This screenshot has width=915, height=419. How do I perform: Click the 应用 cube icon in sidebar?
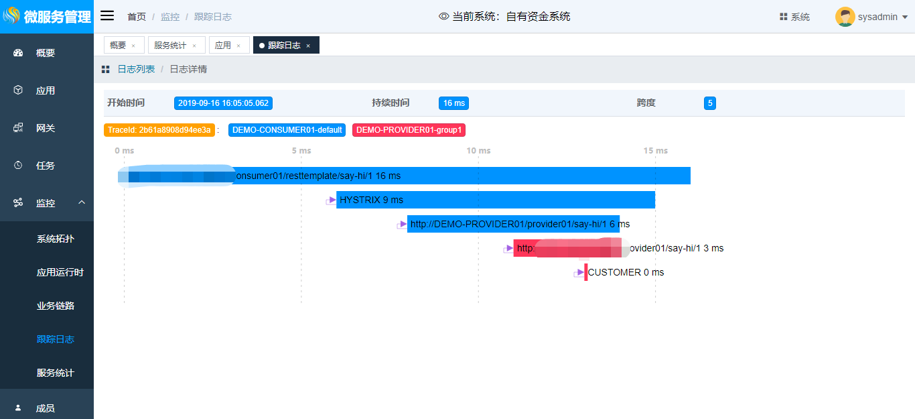[18, 91]
